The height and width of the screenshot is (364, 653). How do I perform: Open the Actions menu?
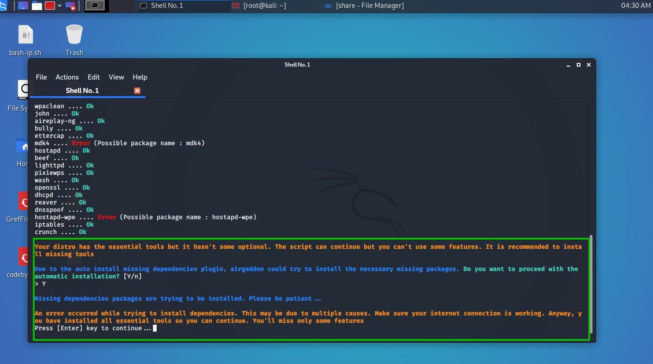tap(67, 77)
